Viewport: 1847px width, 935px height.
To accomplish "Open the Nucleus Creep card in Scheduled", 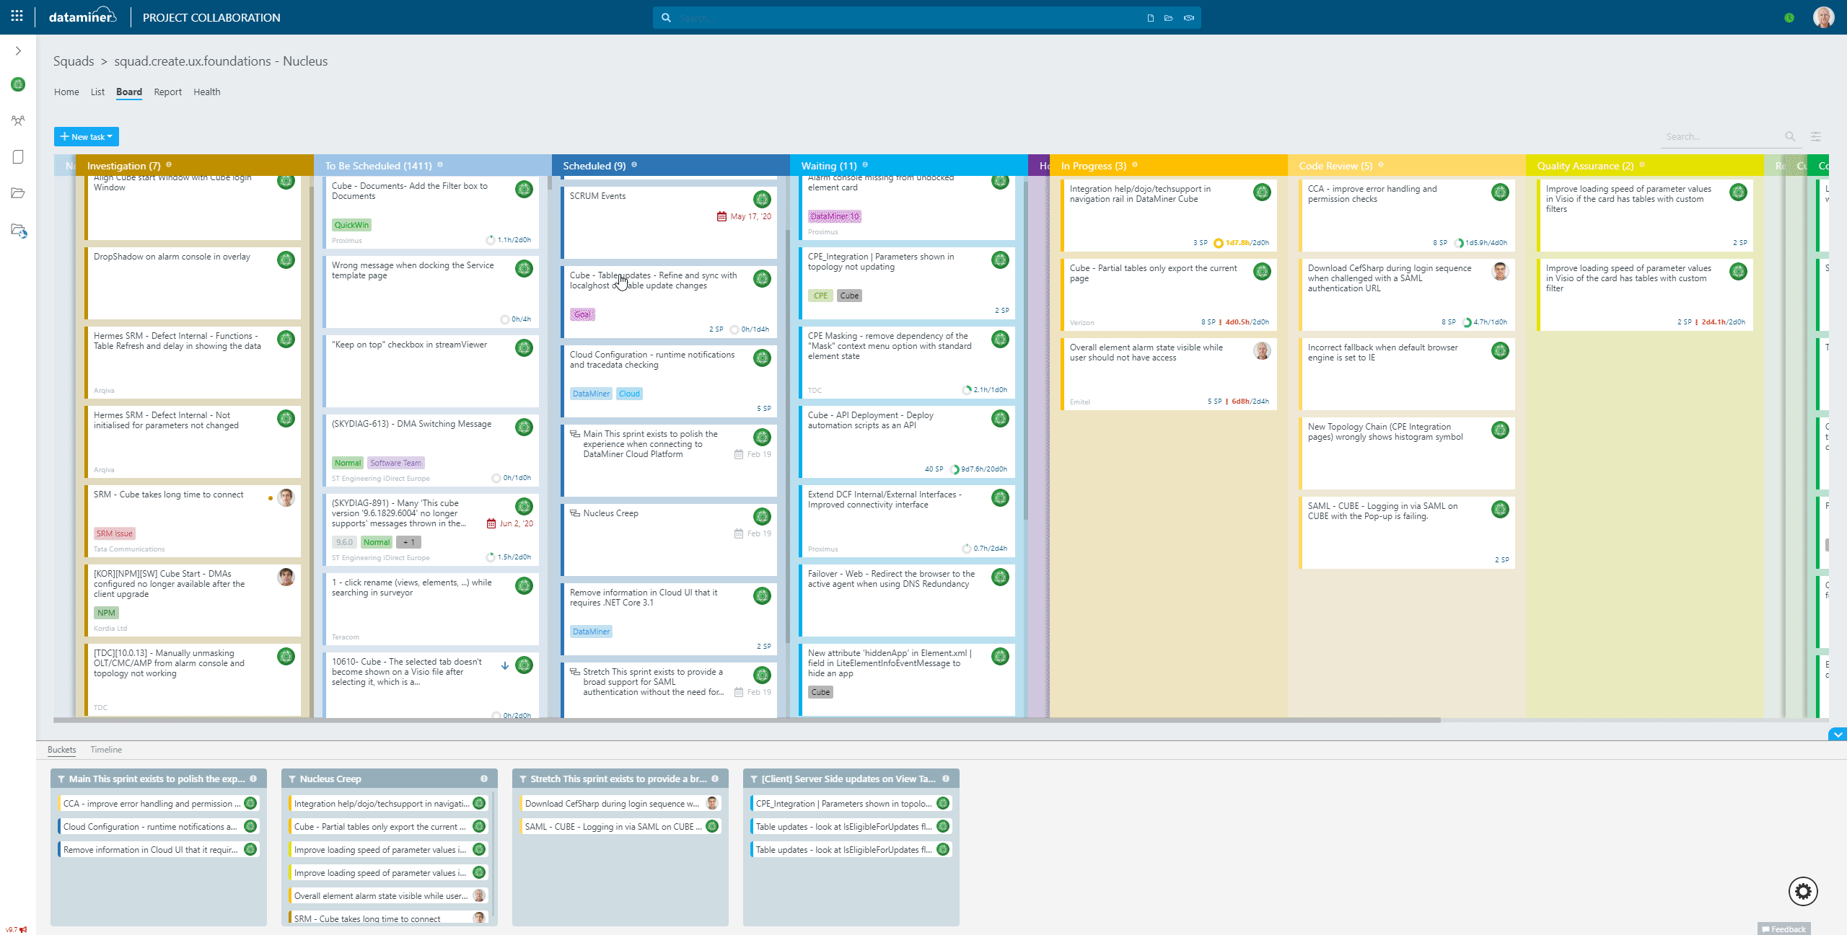I will click(x=670, y=539).
